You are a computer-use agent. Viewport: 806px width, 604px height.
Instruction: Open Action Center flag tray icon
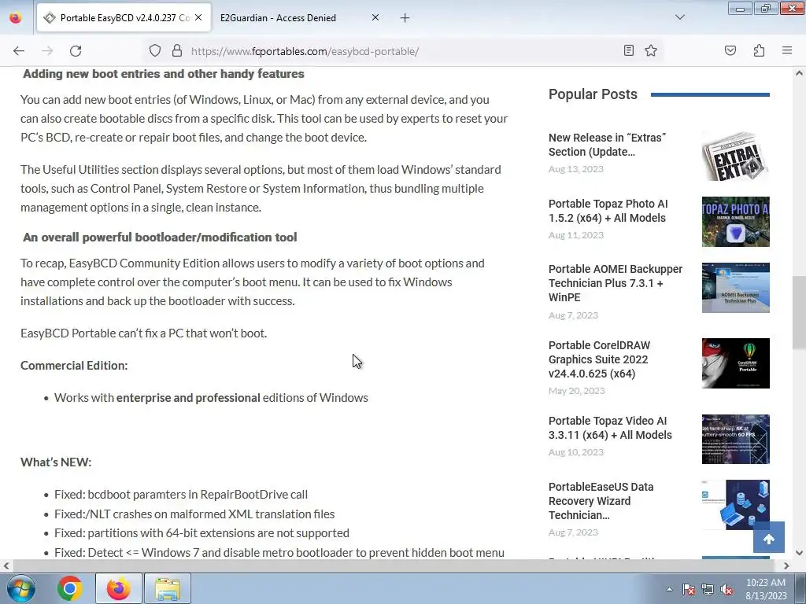(x=689, y=589)
